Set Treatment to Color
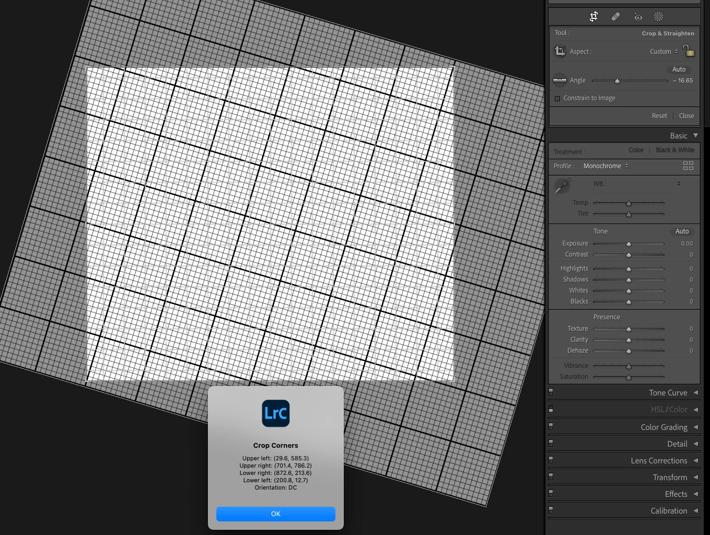710x535 pixels. (636, 150)
